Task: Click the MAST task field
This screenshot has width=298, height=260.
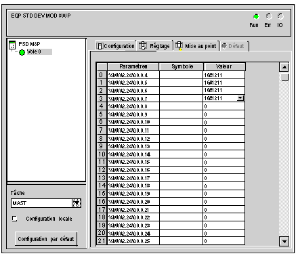Action: [41, 203]
